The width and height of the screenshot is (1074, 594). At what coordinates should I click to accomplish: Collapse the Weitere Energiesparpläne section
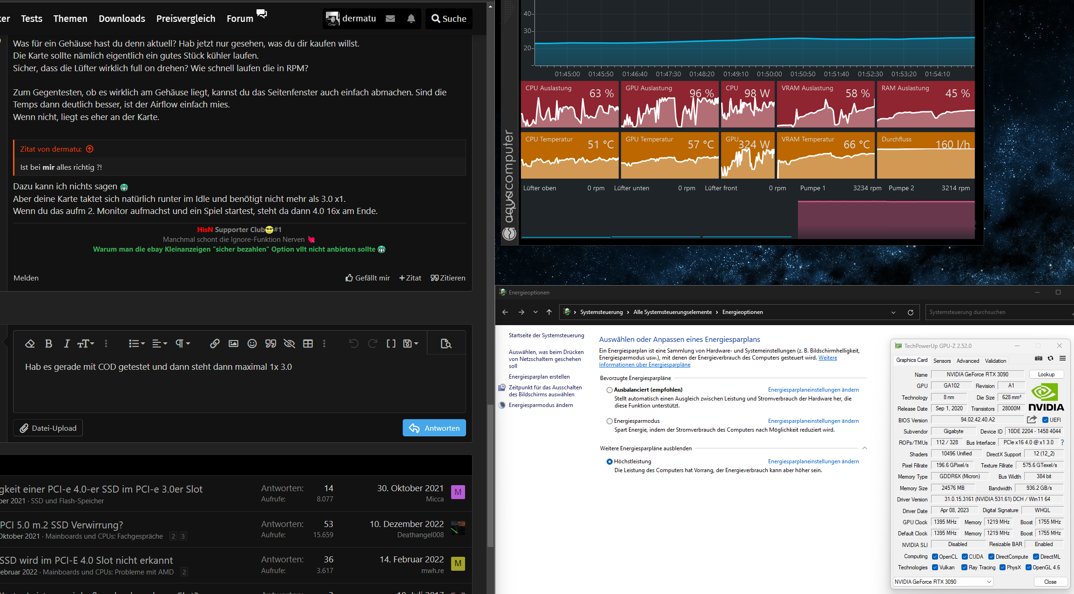pyautogui.click(x=865, y=448)
